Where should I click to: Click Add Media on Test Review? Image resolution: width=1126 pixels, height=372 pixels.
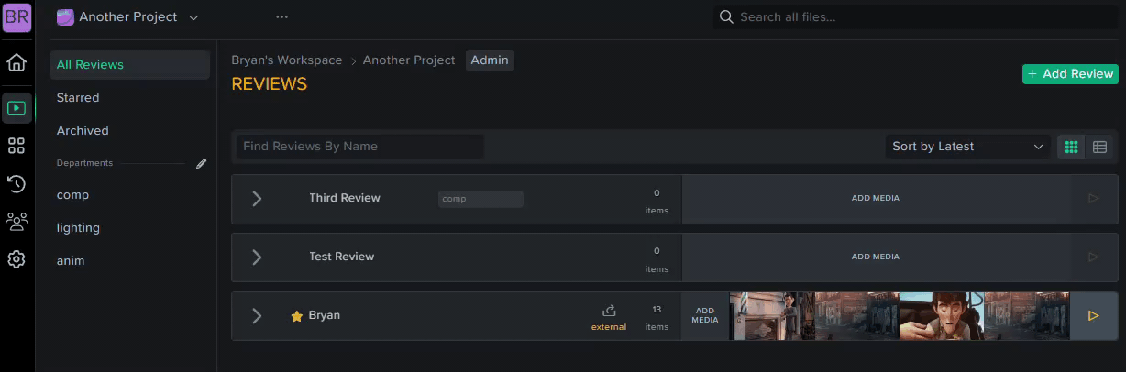point(876,257)
